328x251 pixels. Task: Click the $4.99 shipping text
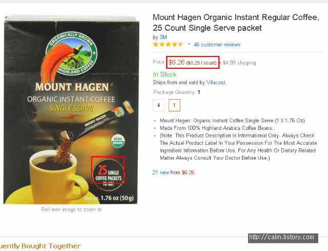(x=239, y=63)
